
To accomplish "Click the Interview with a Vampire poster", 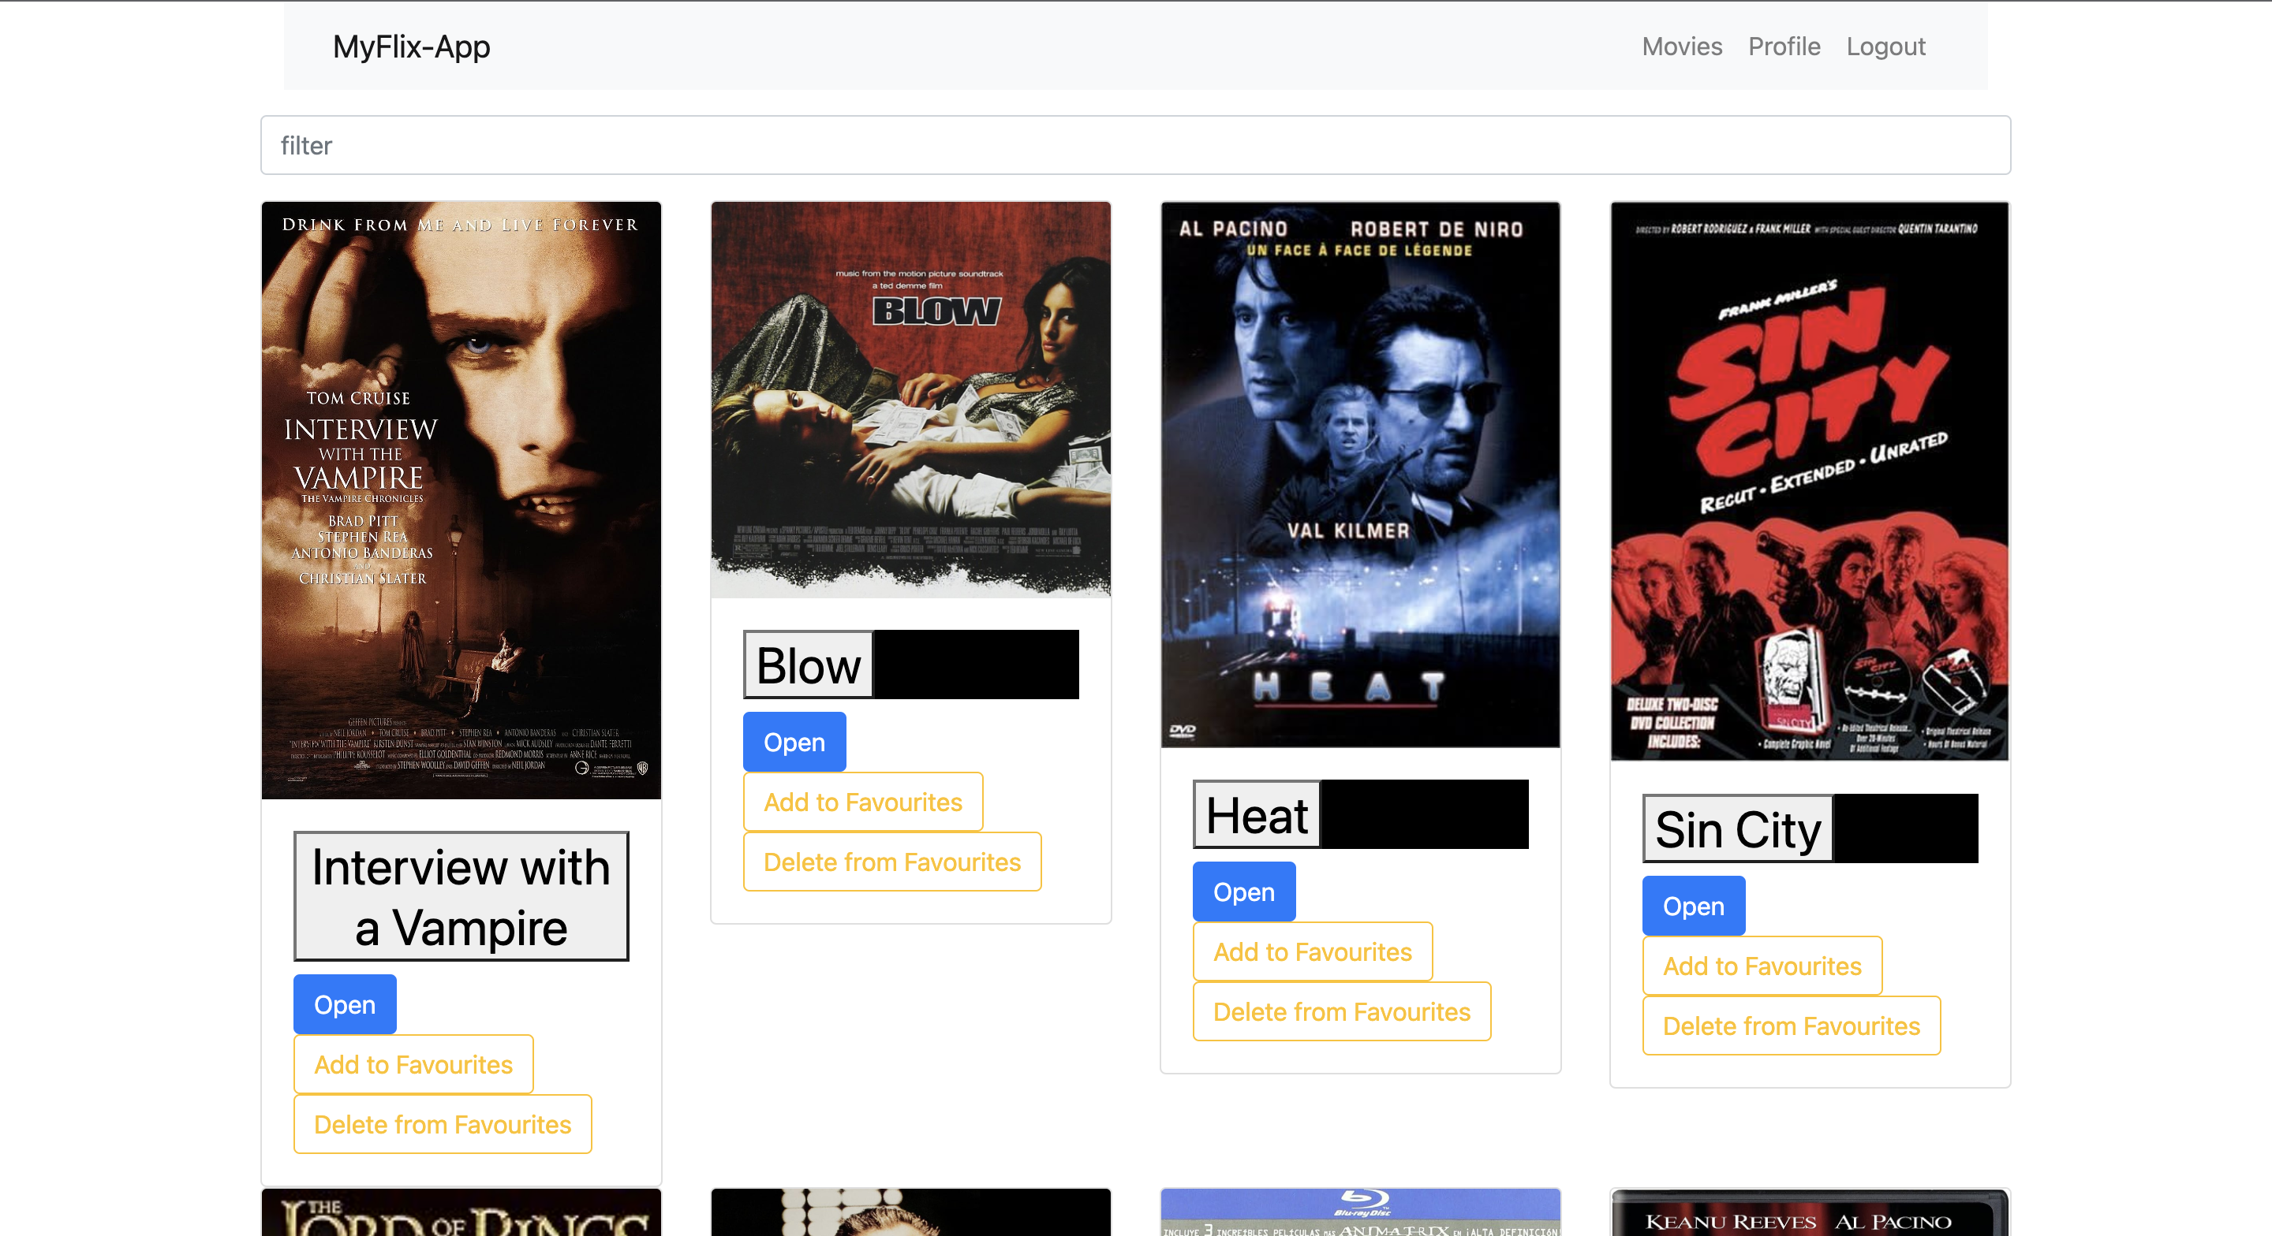I will click(461, 500).
